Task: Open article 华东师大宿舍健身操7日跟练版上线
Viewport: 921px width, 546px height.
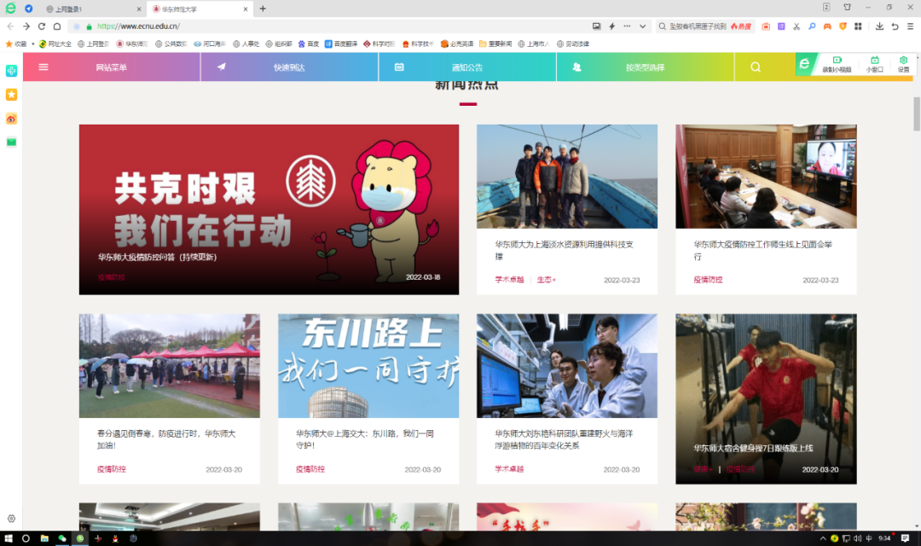Action: 753,448
